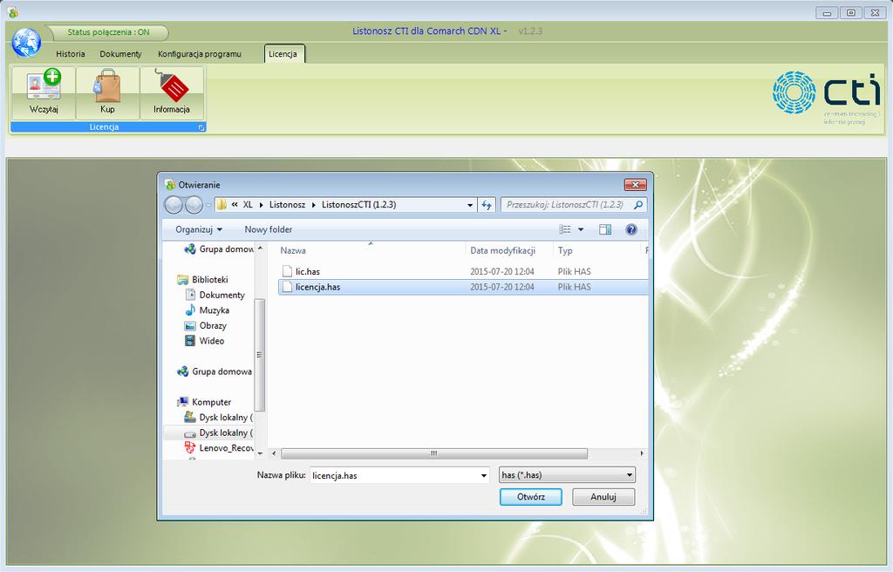Select the Obrazy pictures icon

point(190,325)
